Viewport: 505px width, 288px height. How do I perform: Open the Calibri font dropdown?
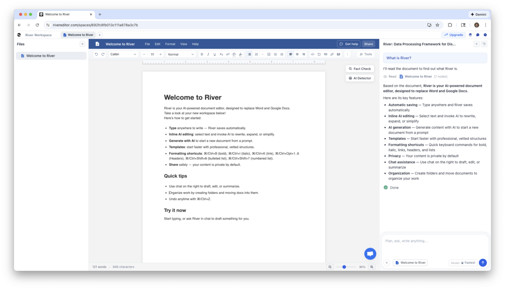[123, 54]
